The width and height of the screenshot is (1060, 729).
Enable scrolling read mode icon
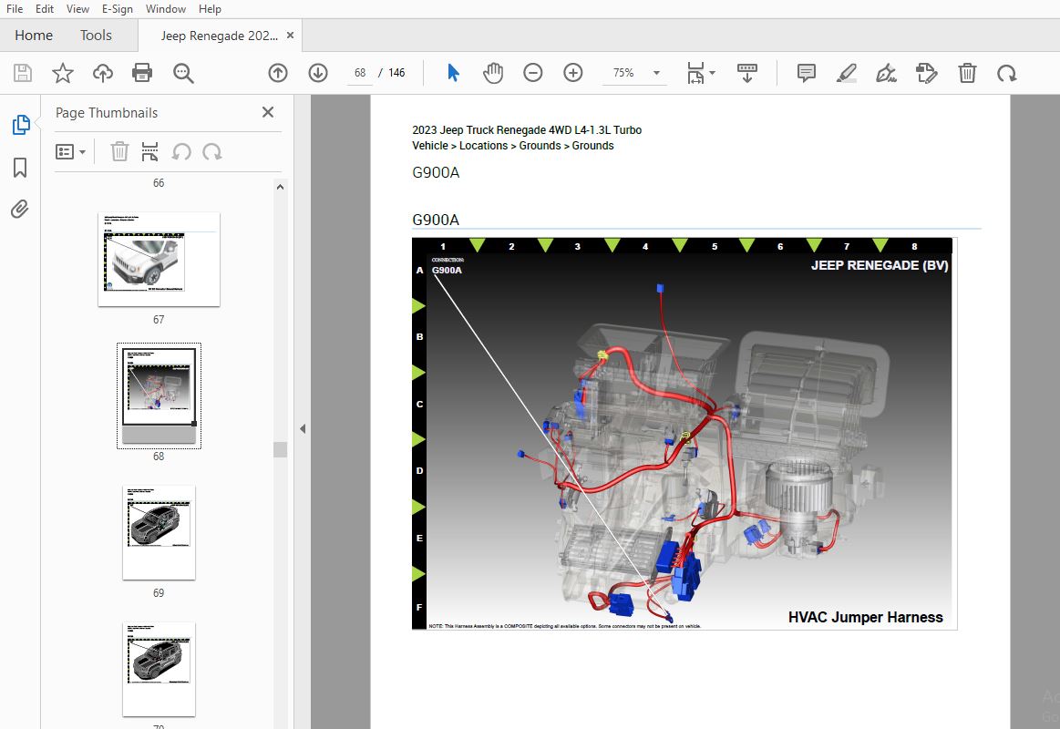pyautogui.click(x=747, y=73)
